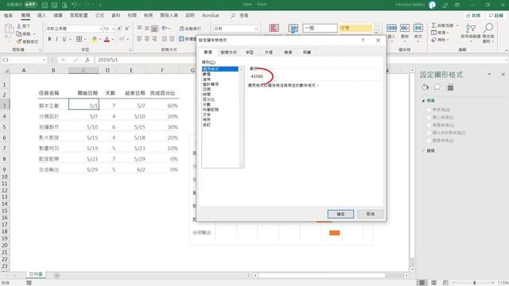The image size is (509, 286).
Task: Toggle the AutoSave switch in title bar
Action: [30, 5]
